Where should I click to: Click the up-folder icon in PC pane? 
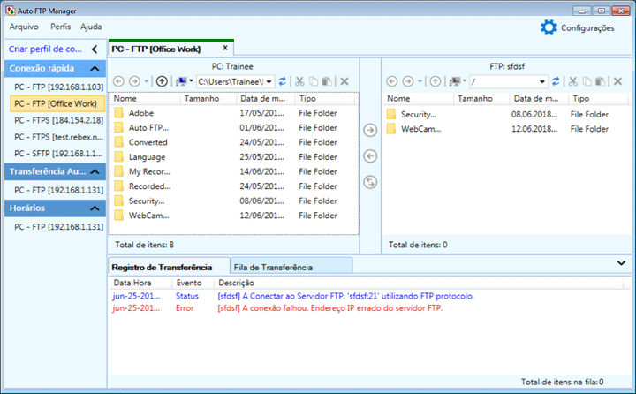point(162,81)
